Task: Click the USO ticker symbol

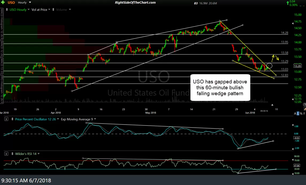Action: (11, 2)
